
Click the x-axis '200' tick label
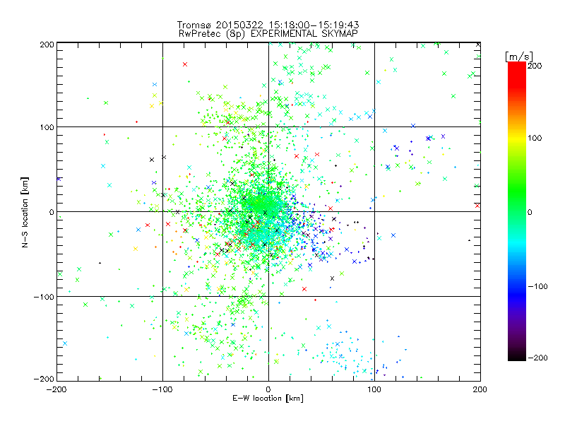480,389
